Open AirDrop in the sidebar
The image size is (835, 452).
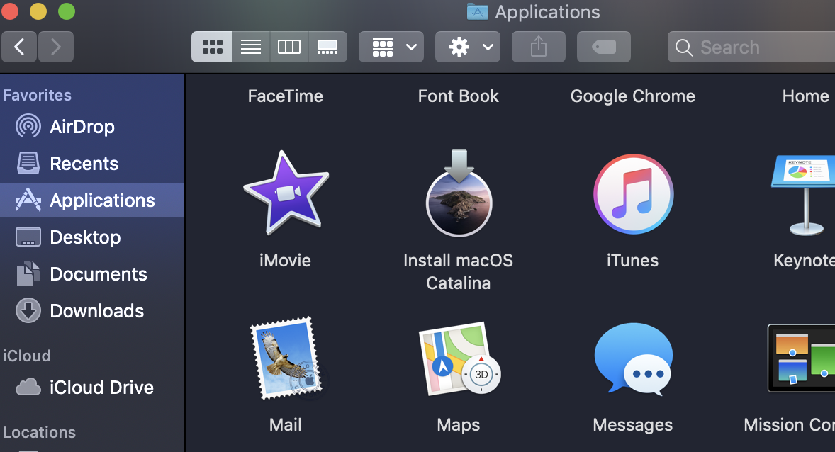click(92, 127)
